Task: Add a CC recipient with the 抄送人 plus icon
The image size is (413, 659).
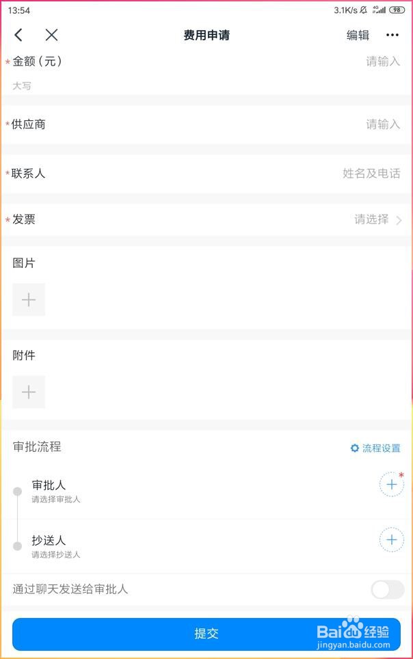Action: [x=391, y=540]
